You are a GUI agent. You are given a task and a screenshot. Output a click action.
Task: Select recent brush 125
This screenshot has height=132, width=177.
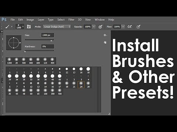[x=45, y=61]
